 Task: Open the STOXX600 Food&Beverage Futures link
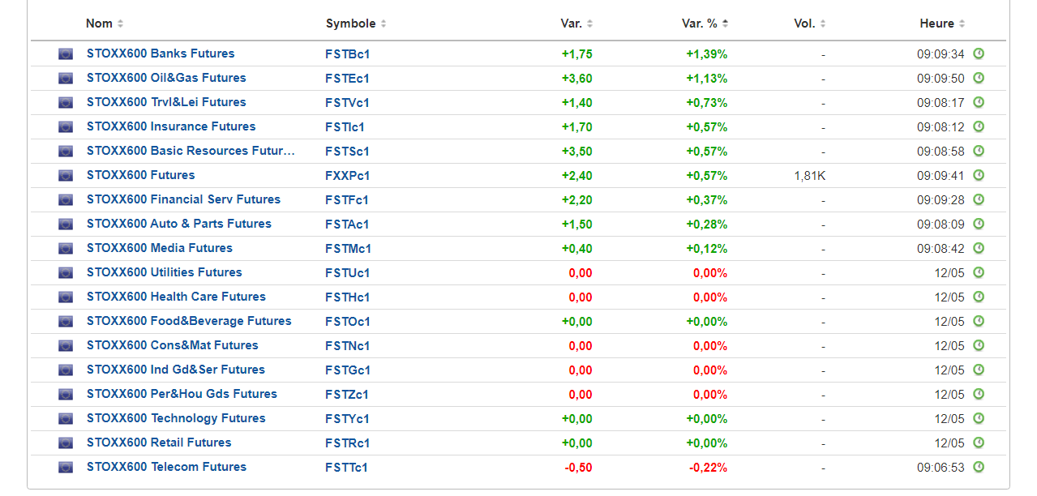(x=189, y=321)
